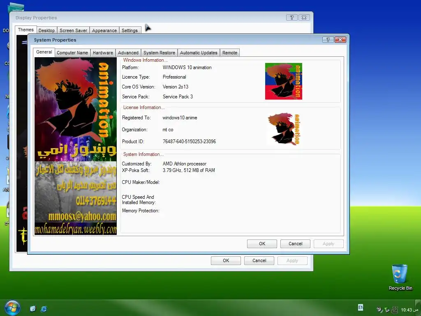The image size is (421, 316).
Task: Click the 'Customized By:' label
Action: click(136, 164)
